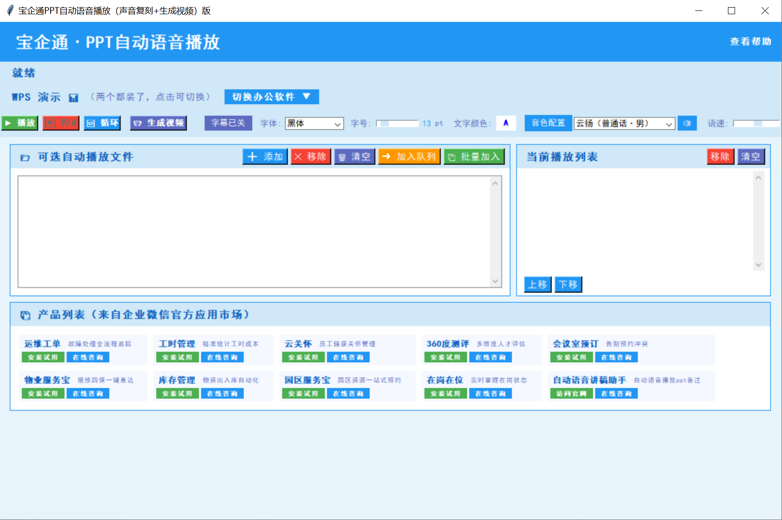The image size is (782, 520).
Task: Click the playlist scrollbar down arrow
Action: pyautogui.click(x=758, y=265)
